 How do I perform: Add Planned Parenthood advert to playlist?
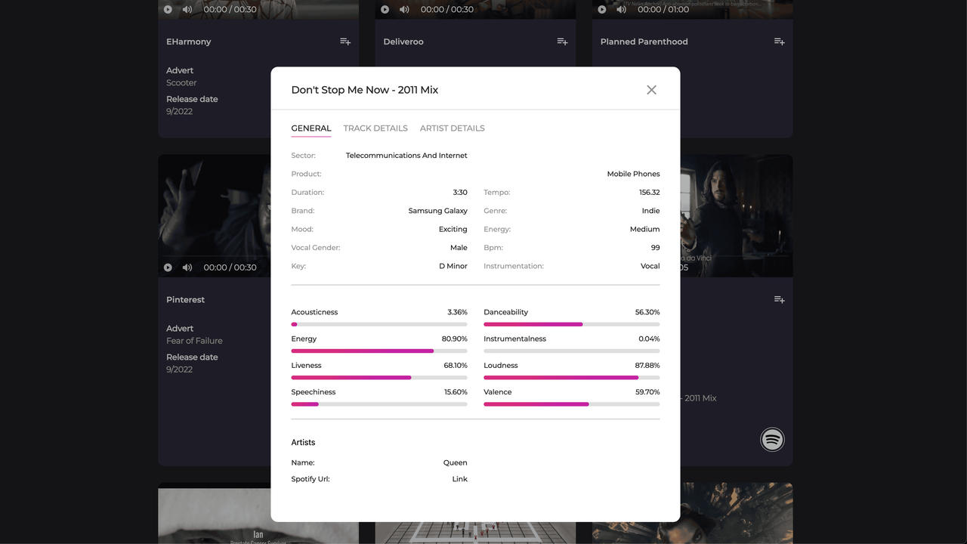(x=779, y=42)
